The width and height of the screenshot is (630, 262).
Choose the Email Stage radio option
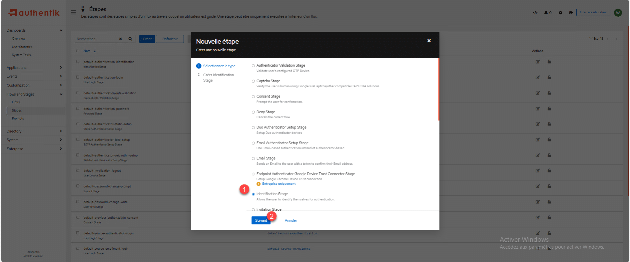[x=253, y=158]
